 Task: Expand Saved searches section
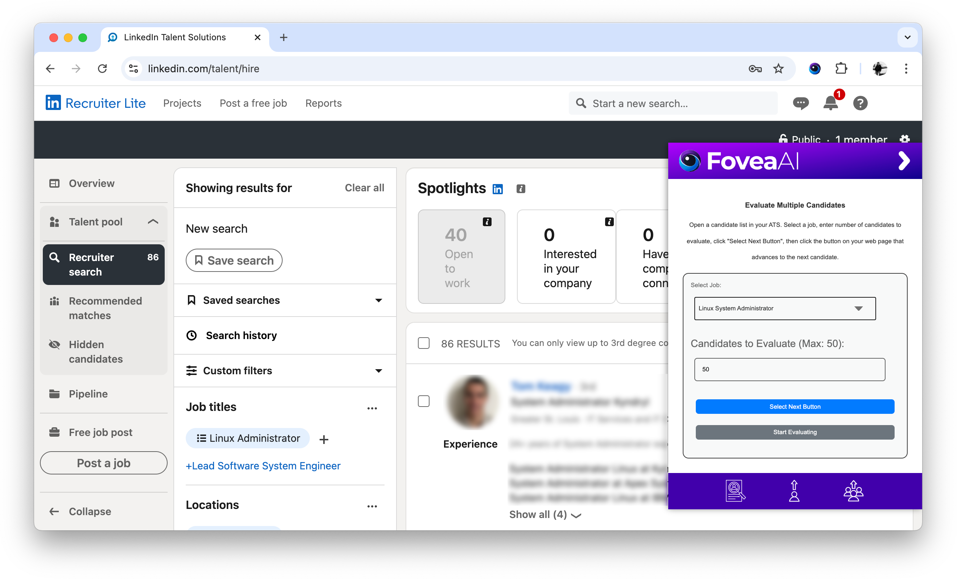click(x=285, y=300)
